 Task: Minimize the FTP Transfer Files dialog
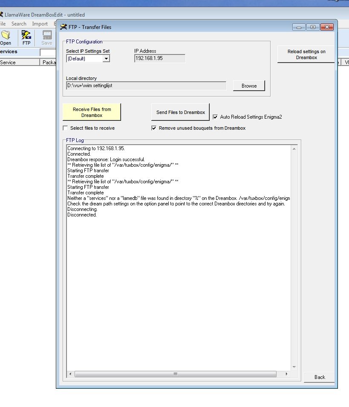(299, 27)
